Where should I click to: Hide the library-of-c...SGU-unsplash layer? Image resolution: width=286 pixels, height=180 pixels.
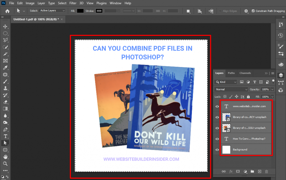217,128
